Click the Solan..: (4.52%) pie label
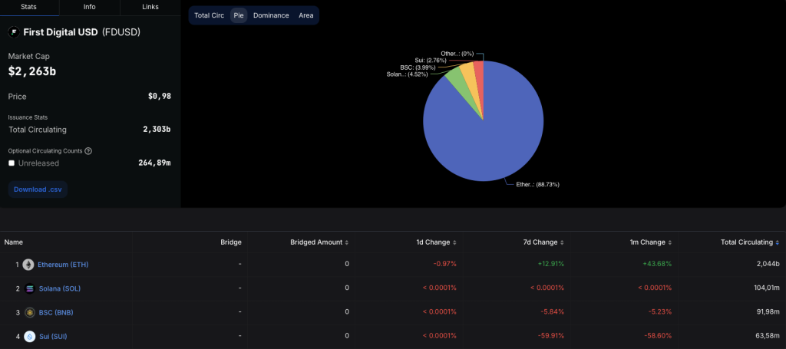This screenshot has width=786, height=349. (x=407, y=74)
